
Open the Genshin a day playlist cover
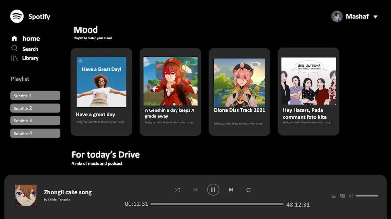(x=170, y=81)
